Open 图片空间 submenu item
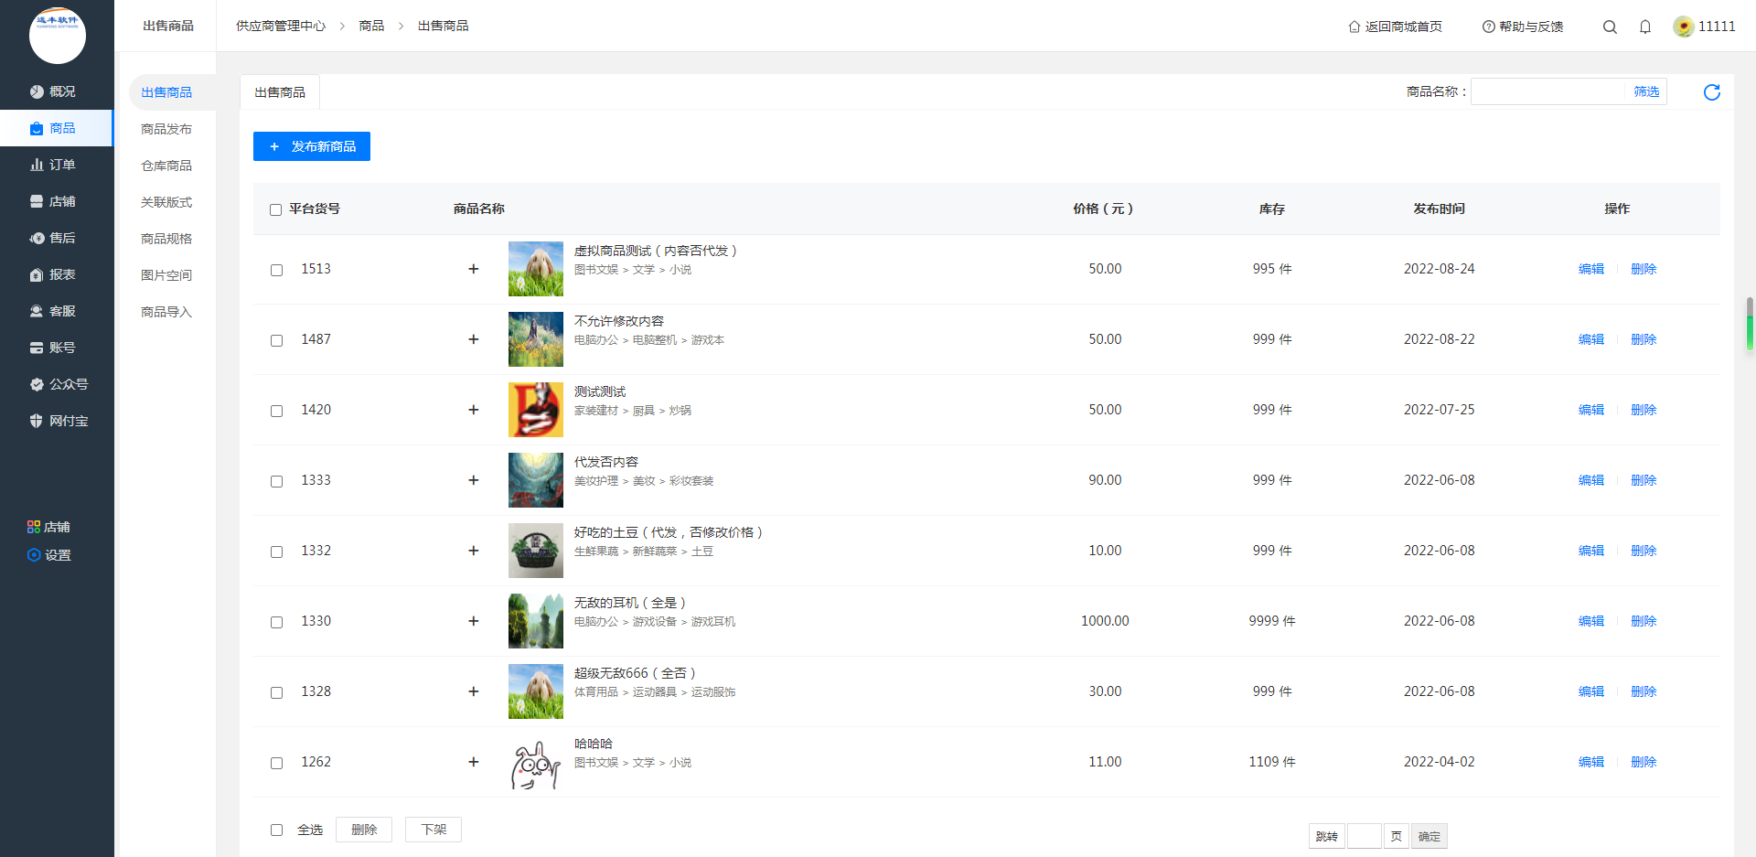 tap(166, 275)
